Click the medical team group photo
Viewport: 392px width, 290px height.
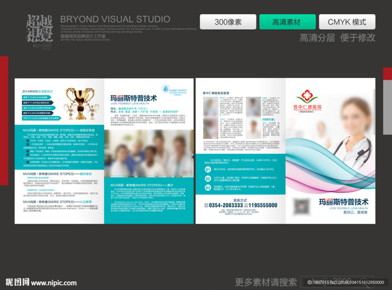(x=149, y=153)
